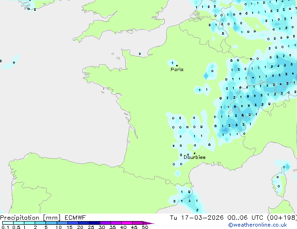Select the 30–35 mm purple swatch
The height and width of the screenshot is (229, 297).
(x=105, y=223)
